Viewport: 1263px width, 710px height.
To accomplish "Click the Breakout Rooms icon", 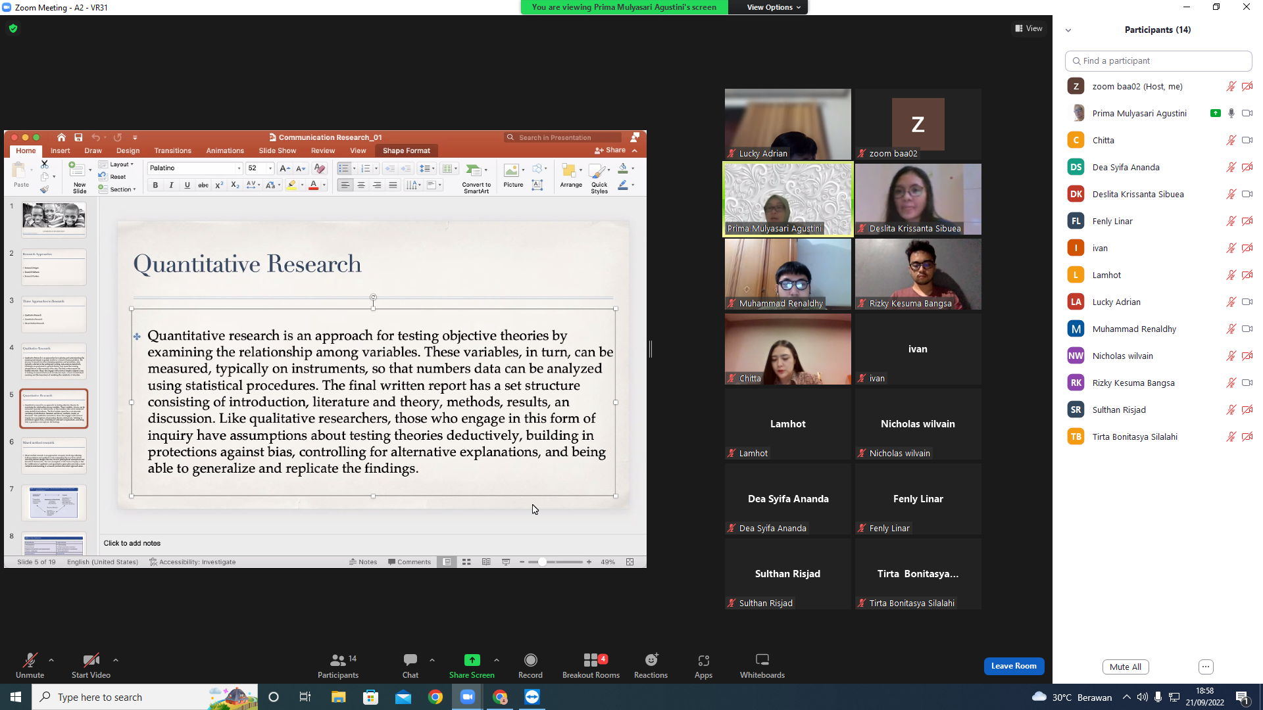I will tap(591, 665).
